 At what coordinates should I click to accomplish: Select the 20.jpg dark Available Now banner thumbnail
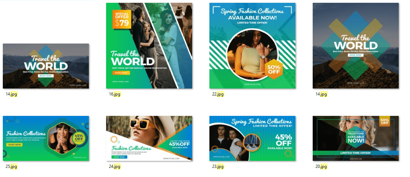(356, 138)
